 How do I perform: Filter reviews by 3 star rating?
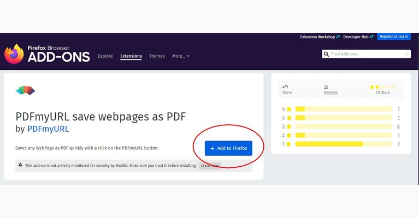287,126
